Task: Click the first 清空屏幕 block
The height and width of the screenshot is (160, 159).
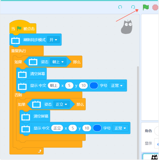Action: 31,74
